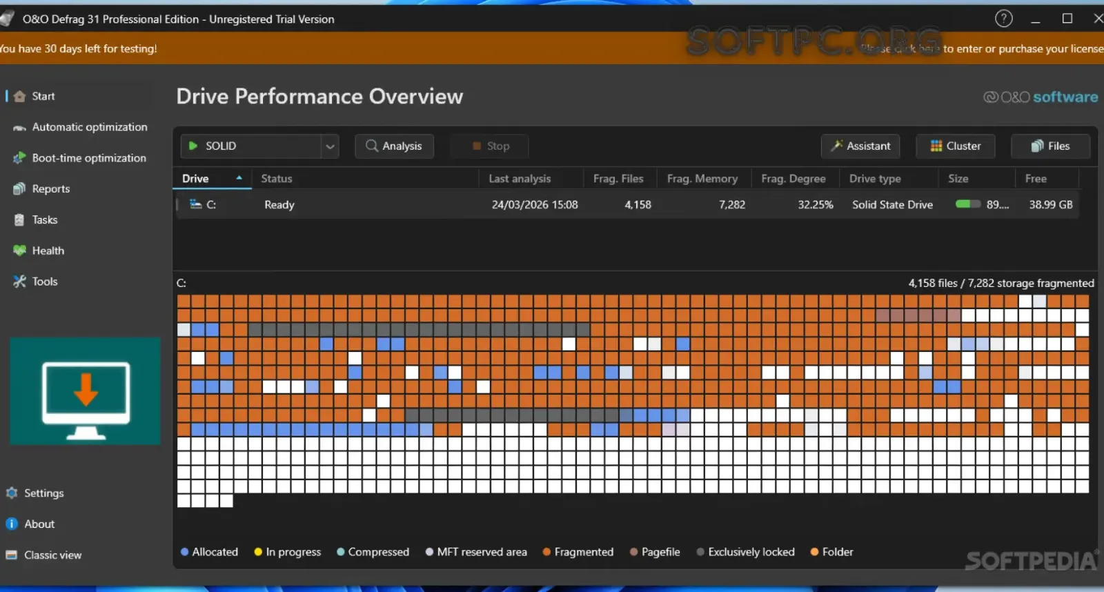Click the green SOLID play icon
Screen dimensions: 1104x592
[193, 146]
